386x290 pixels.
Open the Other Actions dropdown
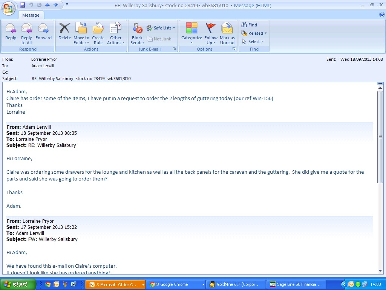(116, 34)
